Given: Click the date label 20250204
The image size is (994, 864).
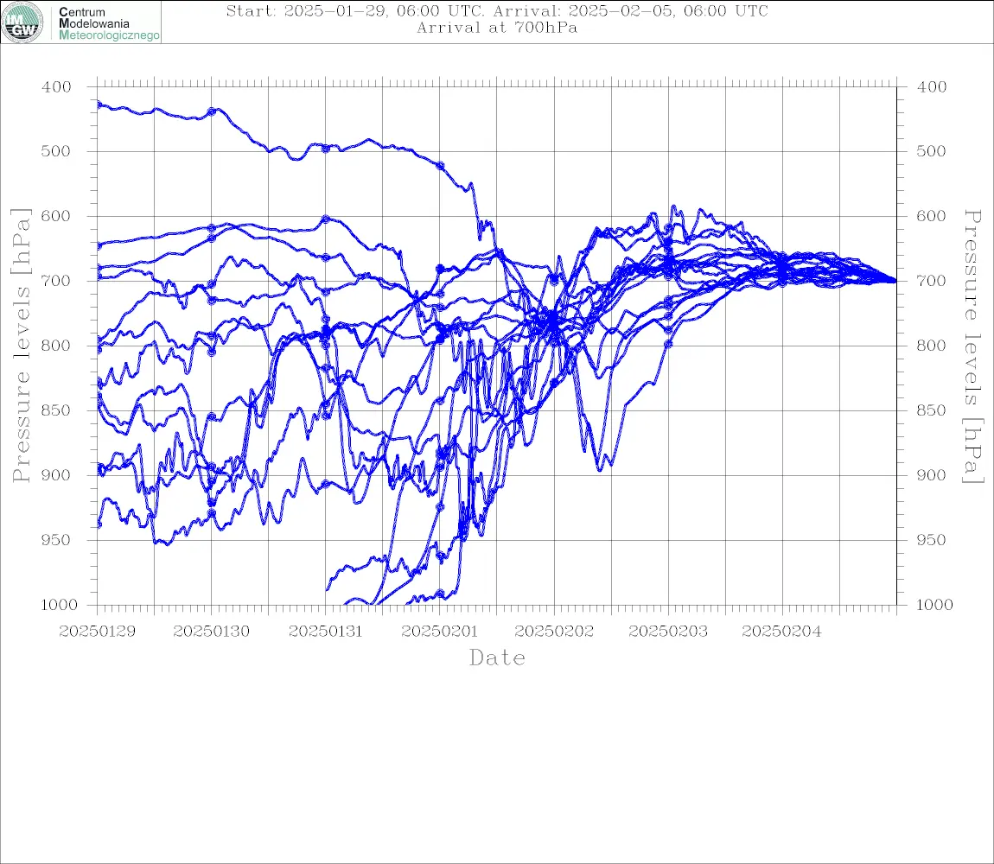Looking at the screenshot, I should pos(781,632).
